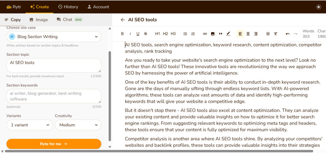Open the Creativity dropdown
This screenshot has height=153, width=326.
[x=78, y=125]
